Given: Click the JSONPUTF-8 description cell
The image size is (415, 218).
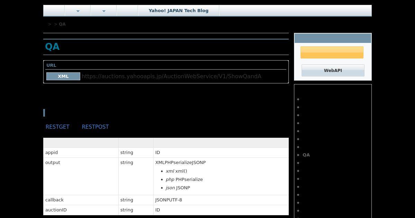Looking at the screenshot, I should [221, 200].
